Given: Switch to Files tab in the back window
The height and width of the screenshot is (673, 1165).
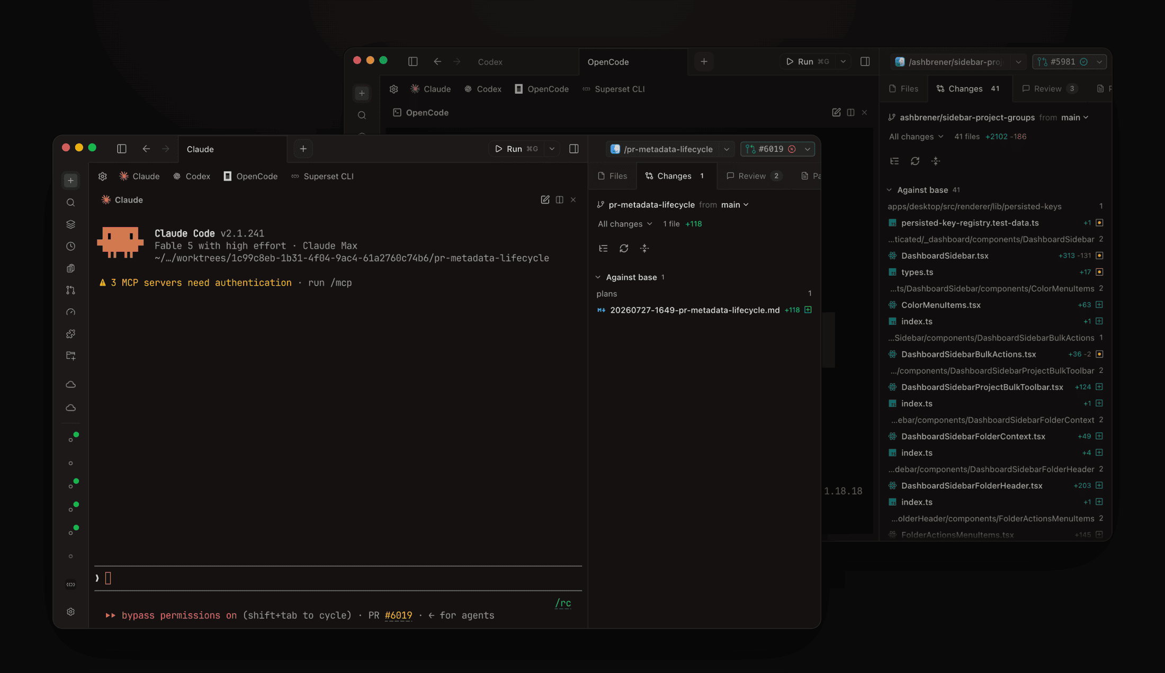Looking at the screenshot, I should 903,88.
